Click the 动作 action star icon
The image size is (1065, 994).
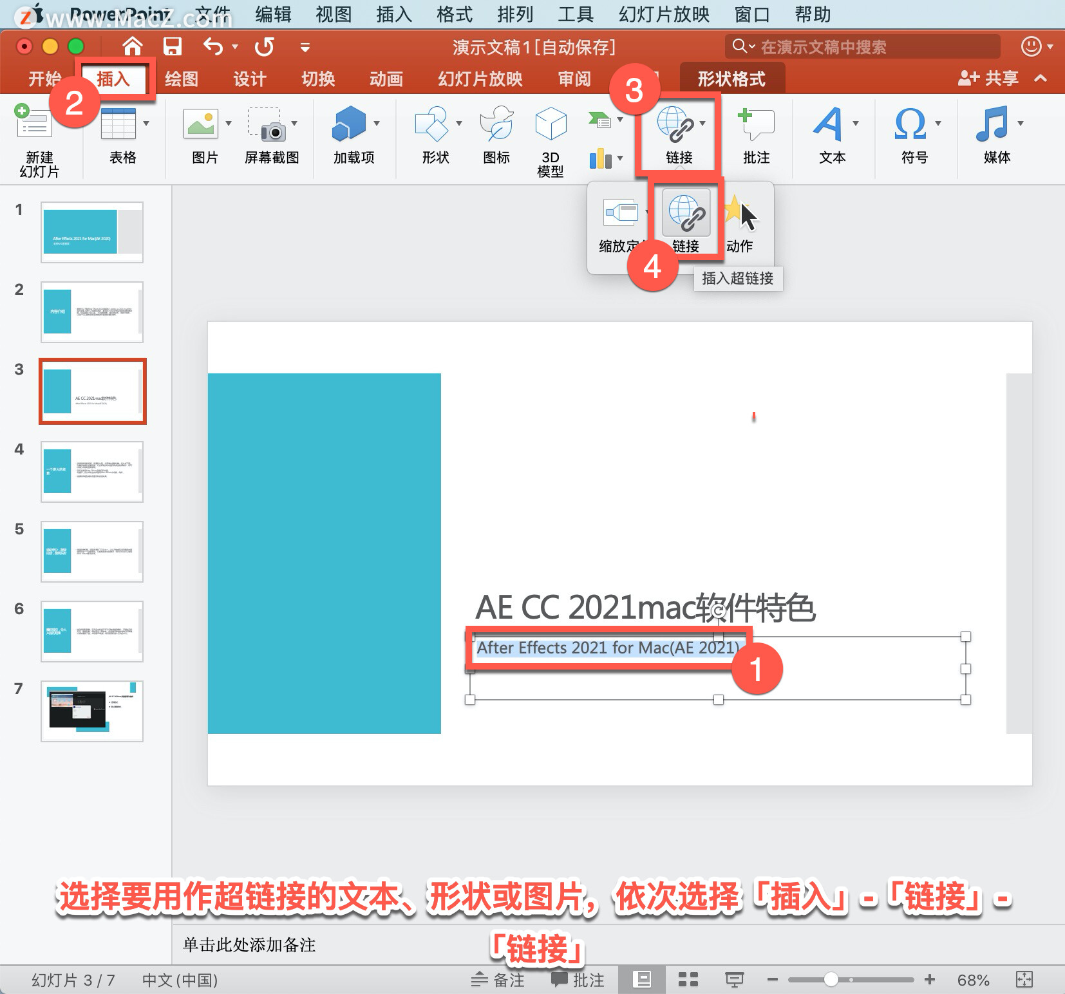735,211
